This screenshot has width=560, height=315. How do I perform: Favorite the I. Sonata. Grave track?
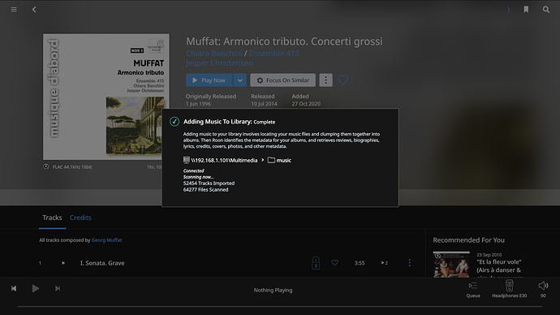tap(334, 263)
